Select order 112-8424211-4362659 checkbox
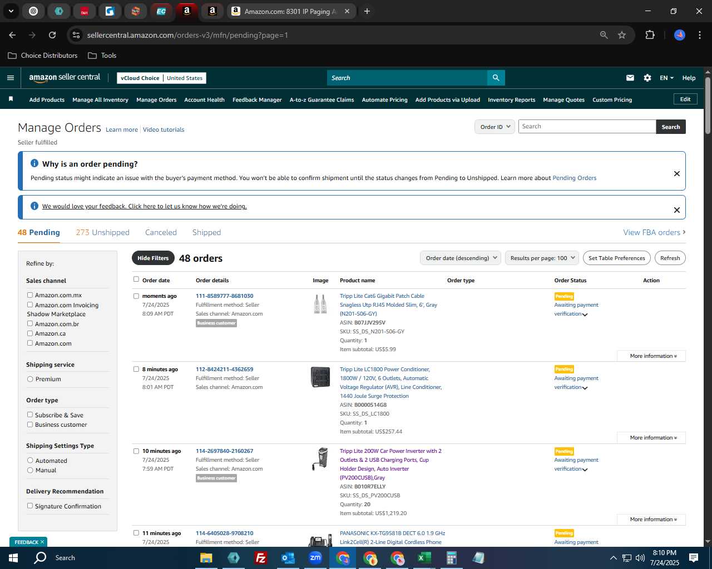 136,369
